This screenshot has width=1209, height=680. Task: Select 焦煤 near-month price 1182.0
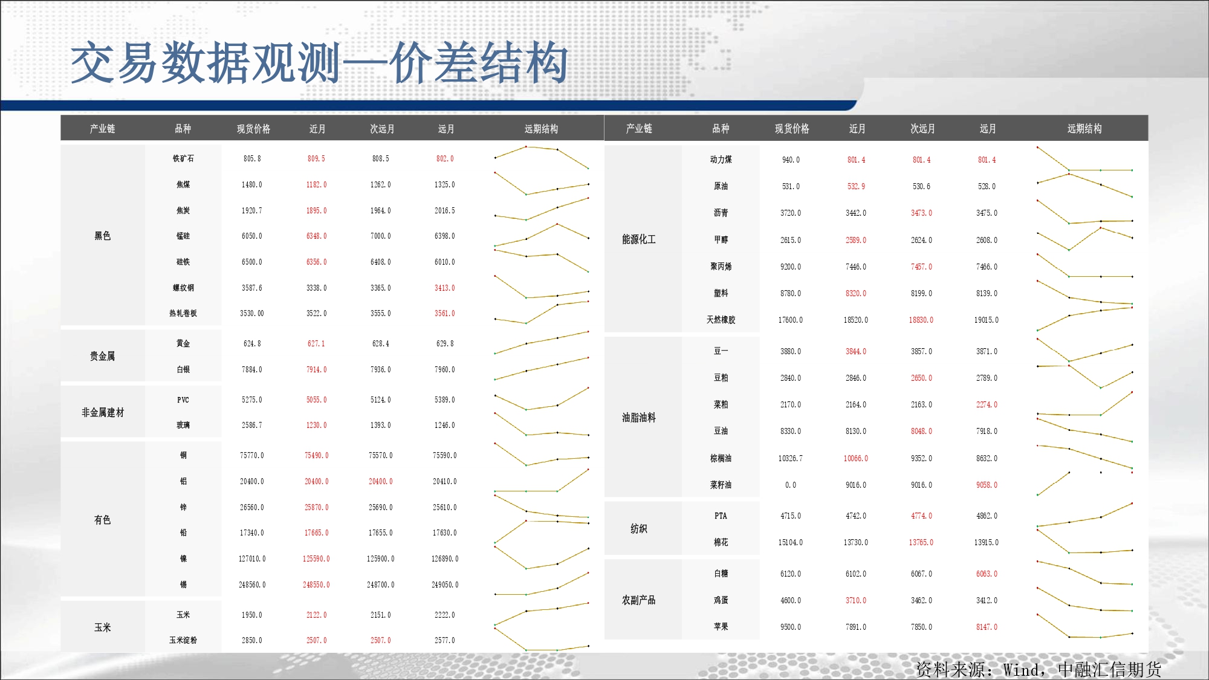click(x=316, y=184)
